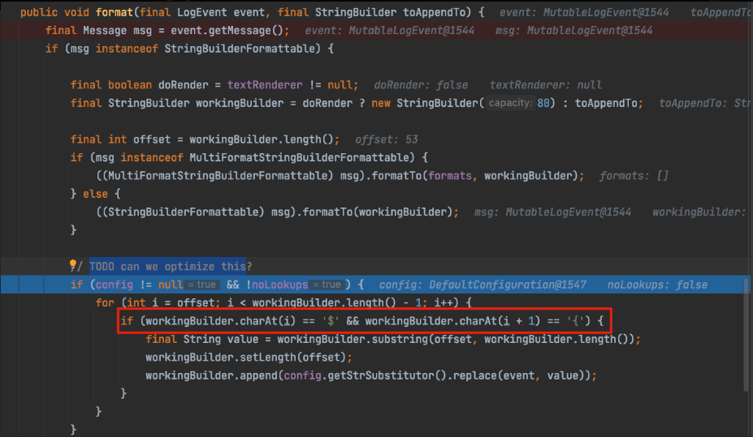The image size is (753, 437).
Task: Click 'LogEvent' parameter type in signature
Action: pyautogui.click(x=202, y=12)
